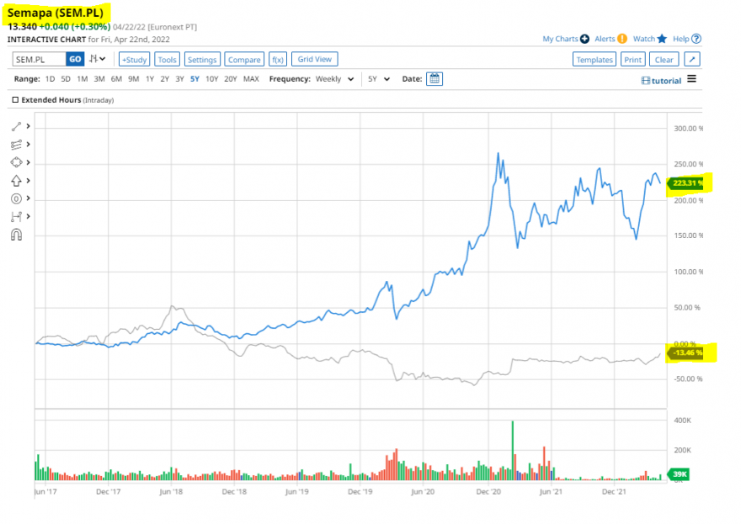The image size is (741, 524).
Task: Open the +Study button
Action: coord(134,60)
